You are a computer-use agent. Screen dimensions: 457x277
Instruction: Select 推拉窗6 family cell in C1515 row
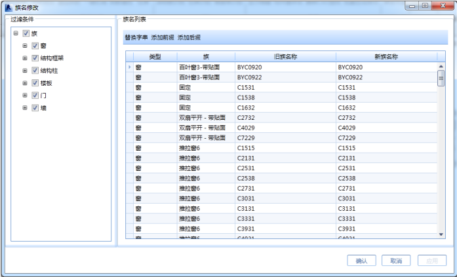pos(206,148)
